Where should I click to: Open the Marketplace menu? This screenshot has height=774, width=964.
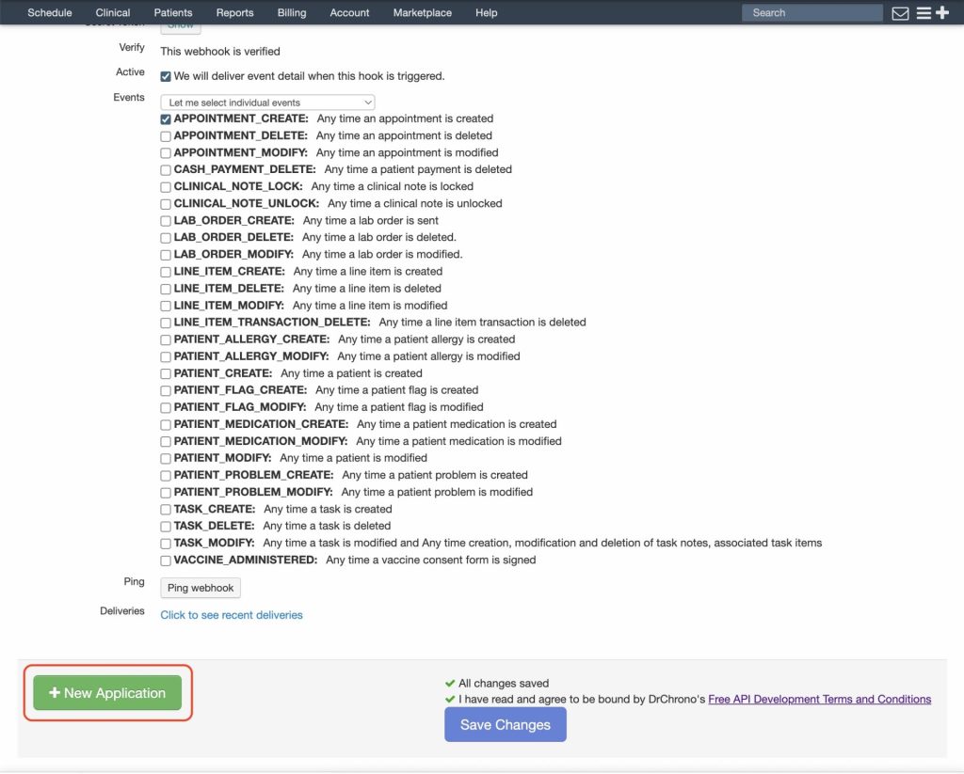(423, 13)
